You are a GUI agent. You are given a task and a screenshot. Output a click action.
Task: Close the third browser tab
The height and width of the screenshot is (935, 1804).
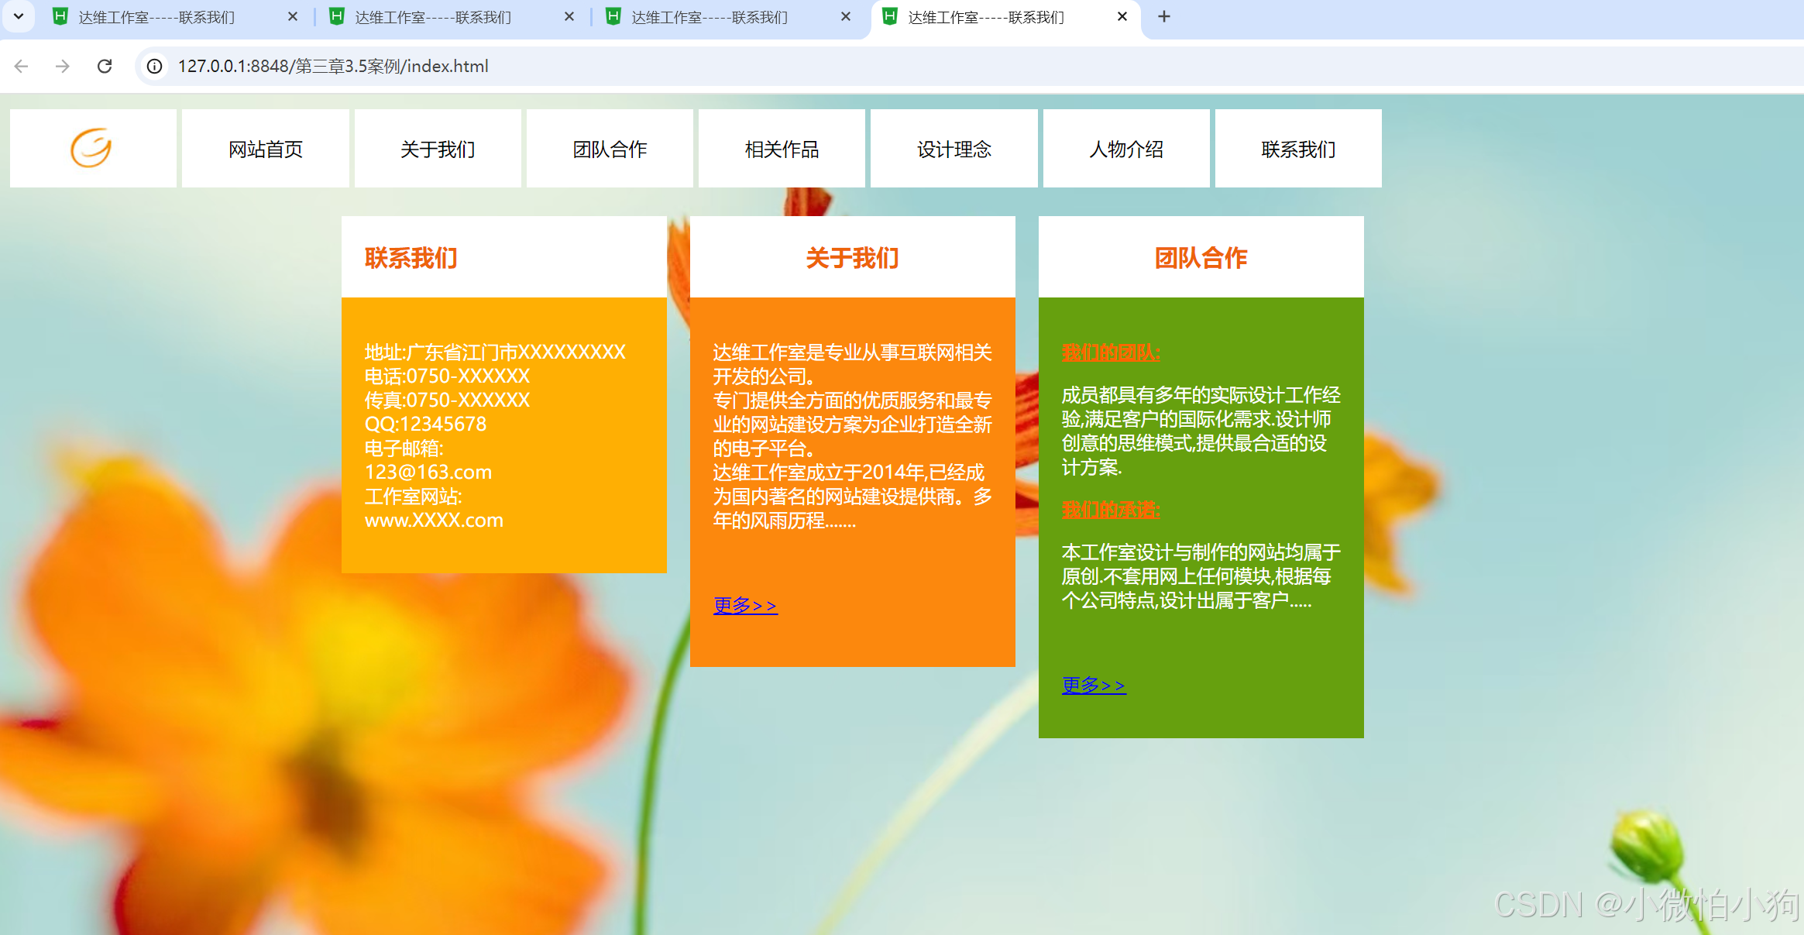point(846,16)
